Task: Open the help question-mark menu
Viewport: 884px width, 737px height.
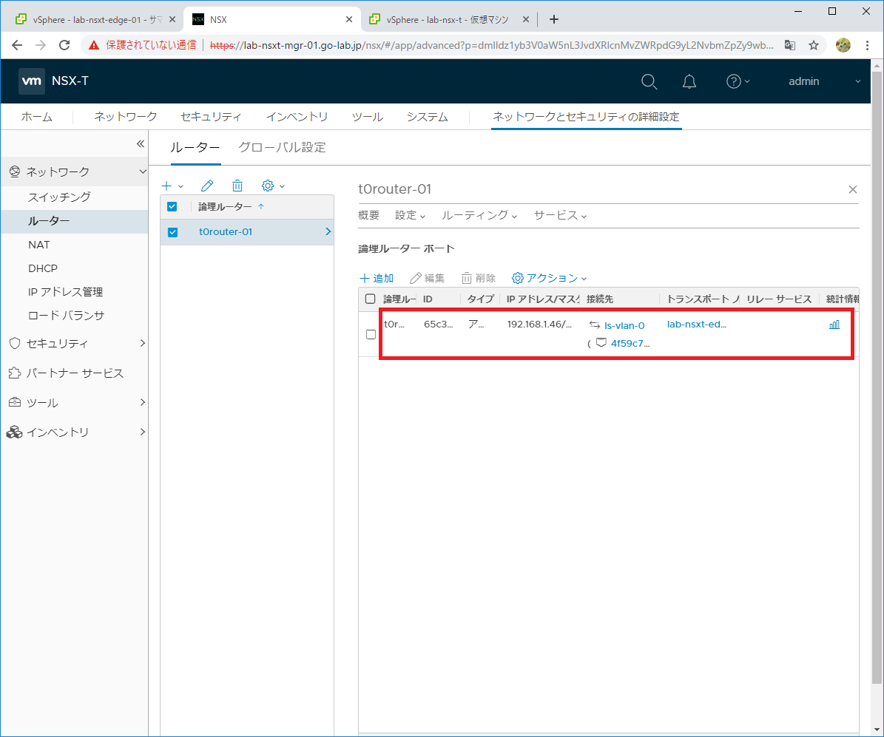Action: click(x=738, y=82)
